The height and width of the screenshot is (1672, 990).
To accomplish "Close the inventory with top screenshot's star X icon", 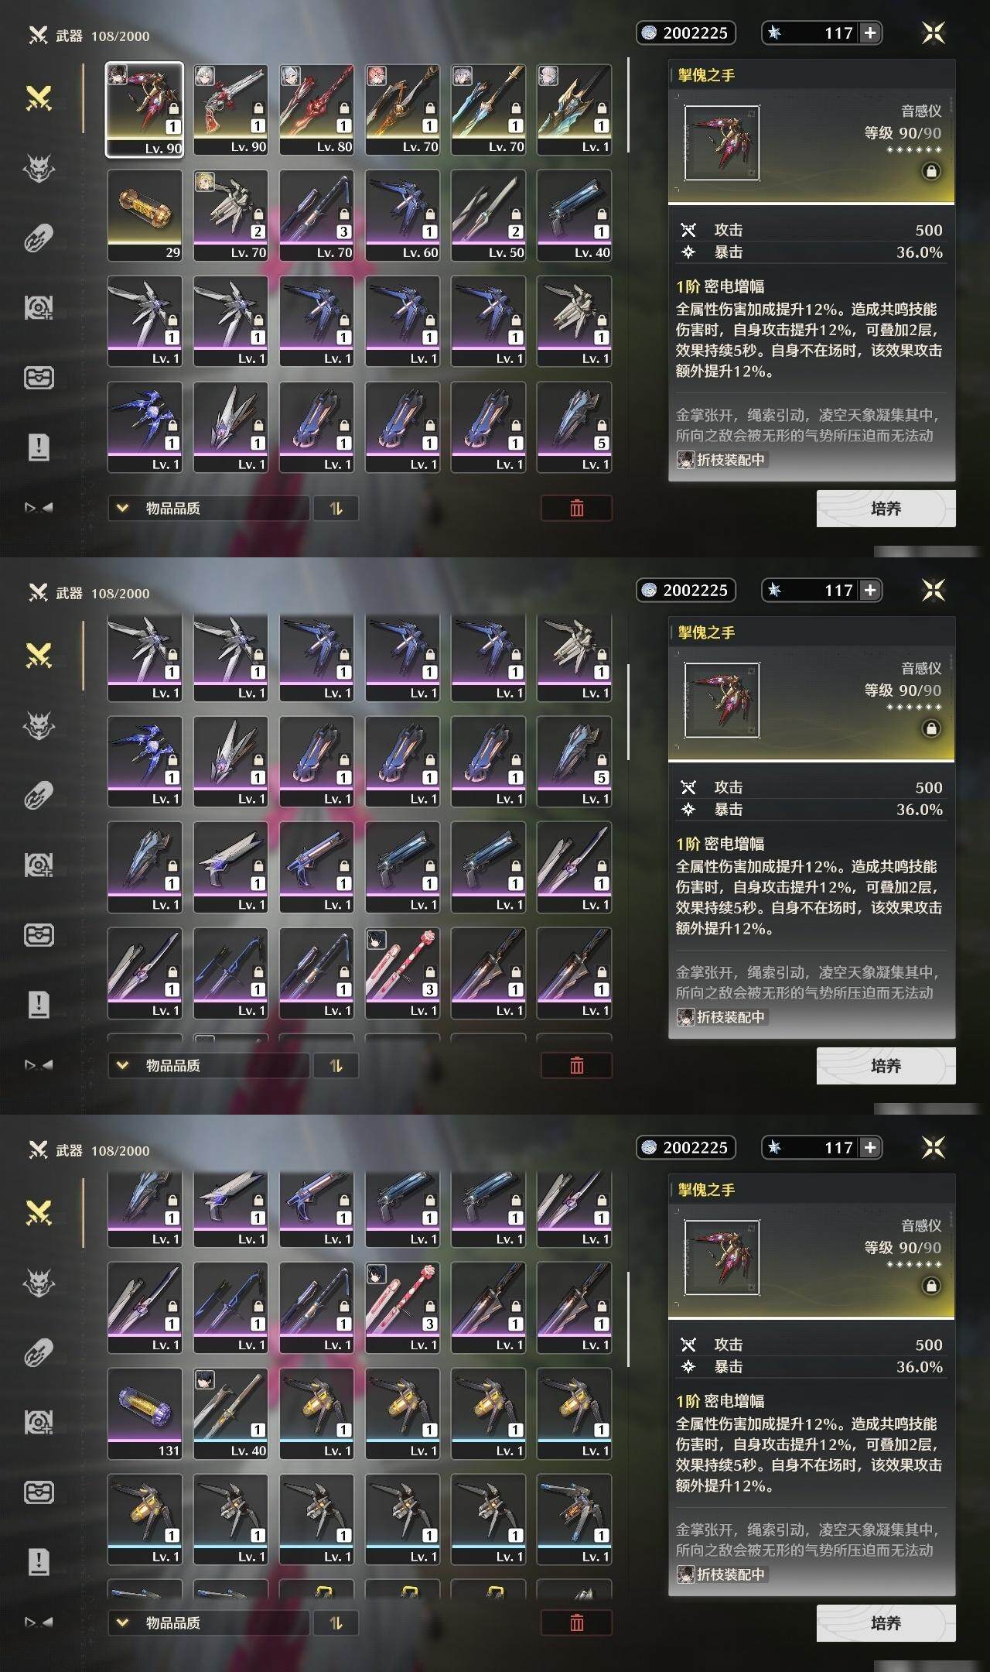I will pyautogui.click(x=934, y=33).
